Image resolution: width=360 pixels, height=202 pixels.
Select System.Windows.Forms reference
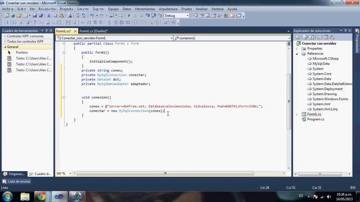click(x=330, y=99)
